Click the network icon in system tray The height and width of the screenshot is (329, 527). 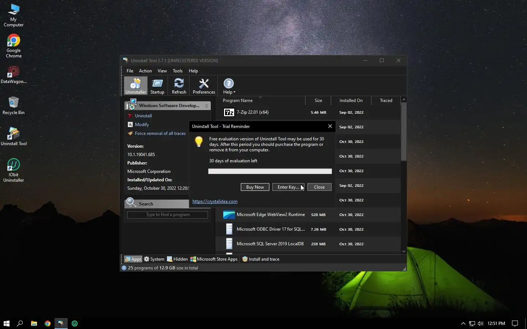tap(472, 324)
